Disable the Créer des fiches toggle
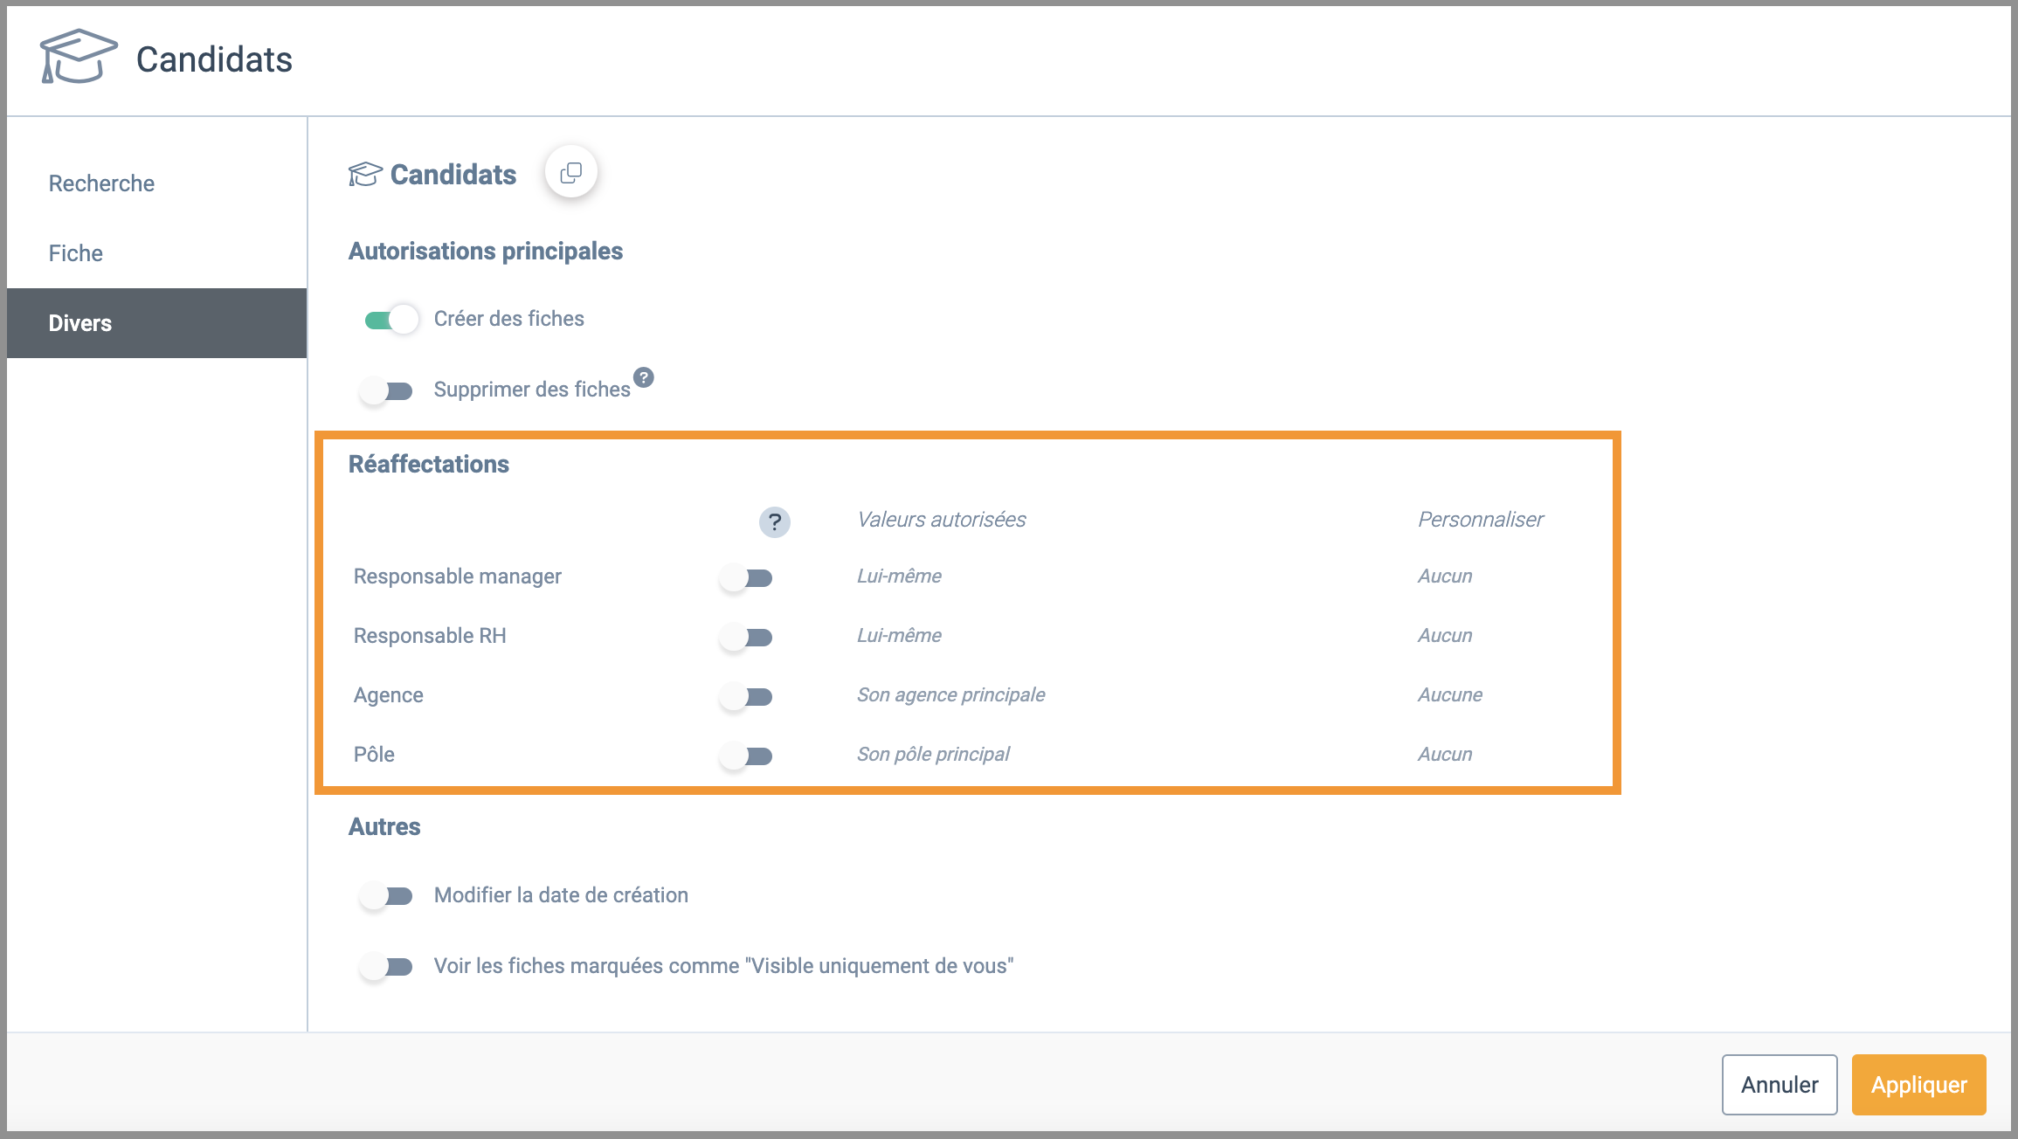 (x=390, y=320)
